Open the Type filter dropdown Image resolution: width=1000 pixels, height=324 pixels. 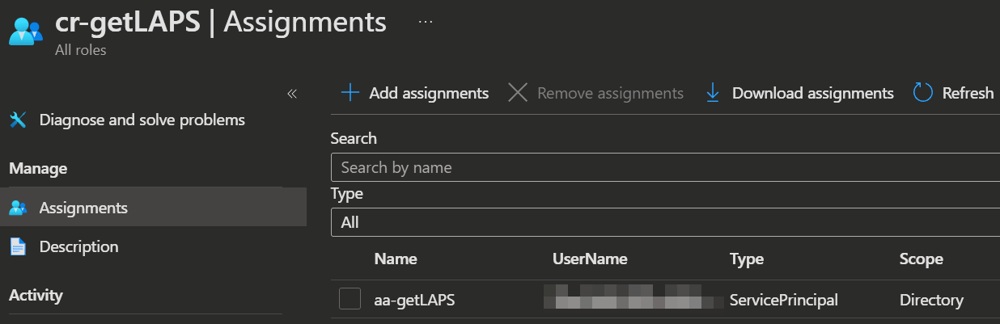click(663, 222)
